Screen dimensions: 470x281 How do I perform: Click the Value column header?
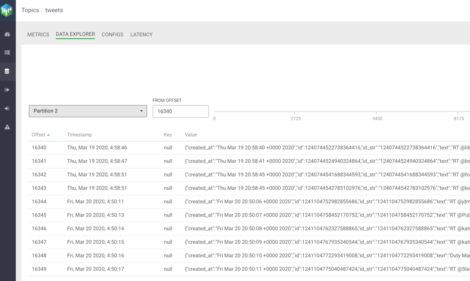coord(191,135)
